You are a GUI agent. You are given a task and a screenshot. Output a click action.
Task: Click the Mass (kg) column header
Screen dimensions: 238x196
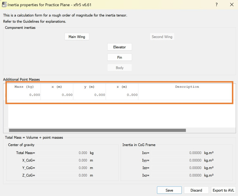pyautogui.click(x=24, y=87)
